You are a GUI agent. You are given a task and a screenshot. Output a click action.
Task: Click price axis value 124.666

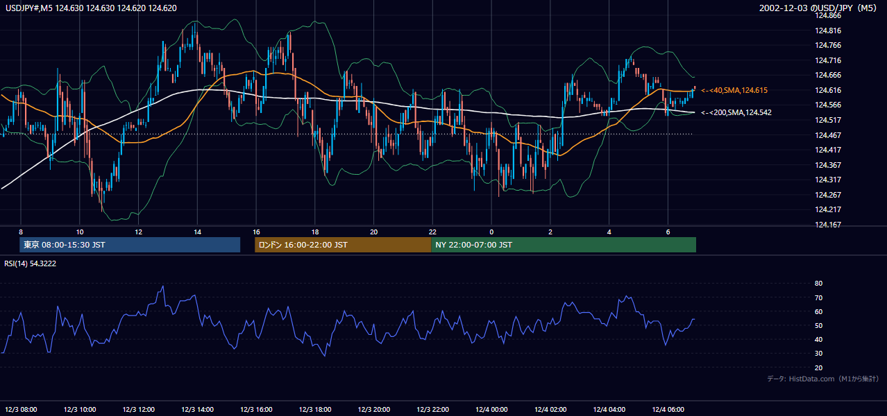point(829,75)
